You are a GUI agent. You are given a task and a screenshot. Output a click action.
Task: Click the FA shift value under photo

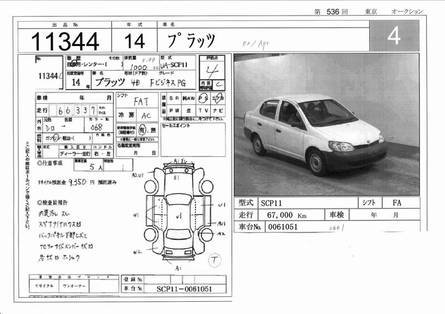[397, 203]
